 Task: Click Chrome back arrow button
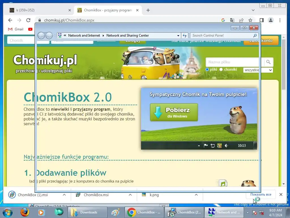click(x=10, y=20)
